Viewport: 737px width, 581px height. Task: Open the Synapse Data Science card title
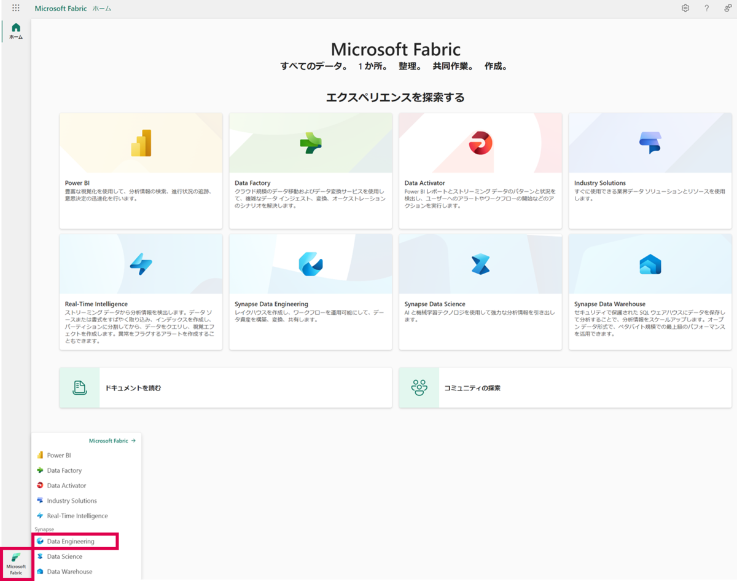pyautogui.click(x=435, y=304)
